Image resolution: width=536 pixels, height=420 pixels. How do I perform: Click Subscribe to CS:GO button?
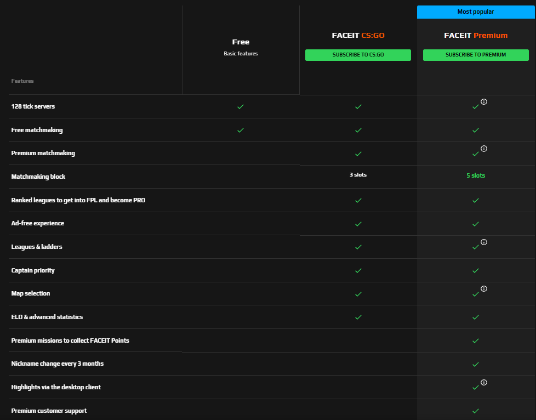point(358,55)
